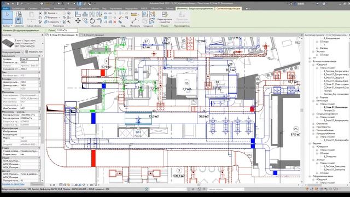
Task: Click the Комментарии property value field
Action: tap(29, 135)
